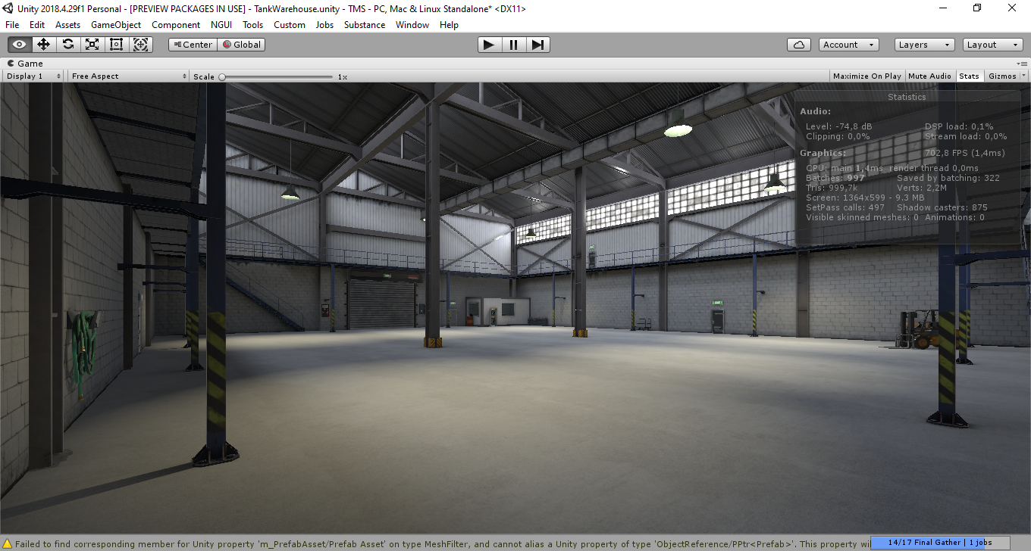1031x551 pixels.
Task: Click the Step frame button
Action: [x=537, y=45]
